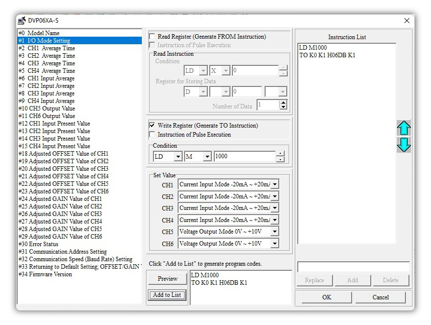Close the DVP06XA-S dialog window
431x325 pixels.
pyautogui.click(x=406, y=21)
